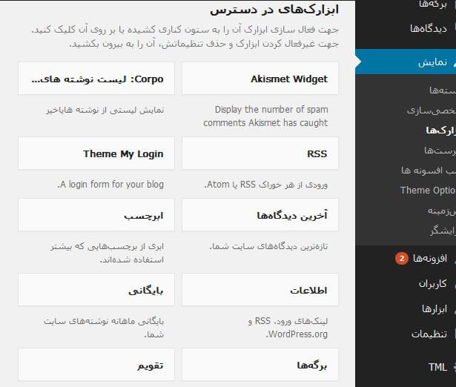Click the ابزارک‌های در دسترس heading
The width and height of the screenshot is (456, 387).
coord(274,10)
